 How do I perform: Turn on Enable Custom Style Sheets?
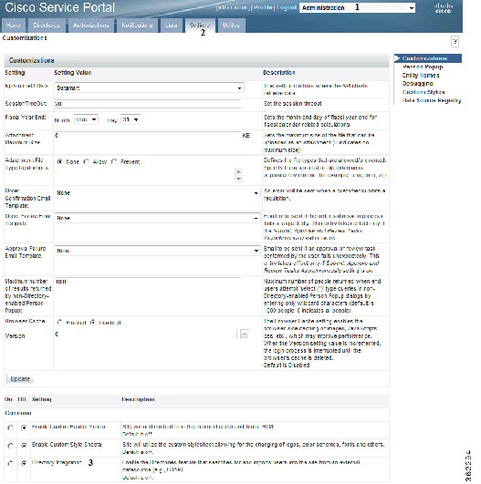tap(10, 446)
